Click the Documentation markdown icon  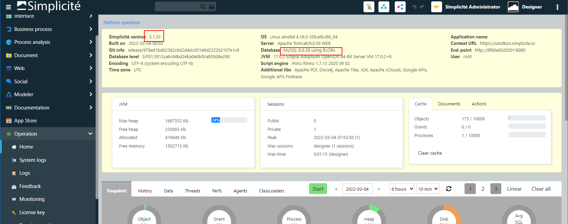pyautogui.click(x=9, y=108)
